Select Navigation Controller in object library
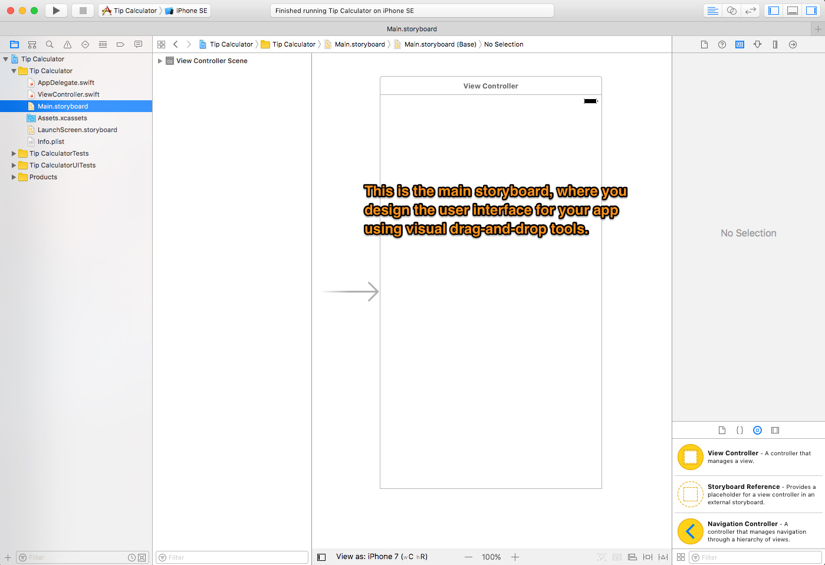Screen dimensions: 825x565 [x=749, y=531]
